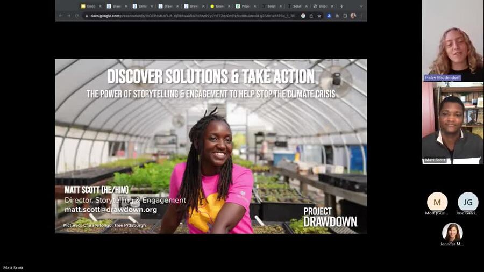Click the presenter name 'Matt Scott' at bottom left
The height and width of the screenshot is (272, 484).
pyautogui.click(x=13, y=268)
